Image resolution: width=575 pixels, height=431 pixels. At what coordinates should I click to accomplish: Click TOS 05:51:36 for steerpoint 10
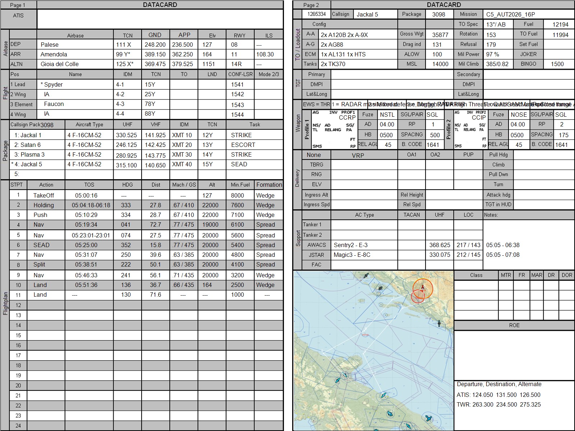[89, 285]
